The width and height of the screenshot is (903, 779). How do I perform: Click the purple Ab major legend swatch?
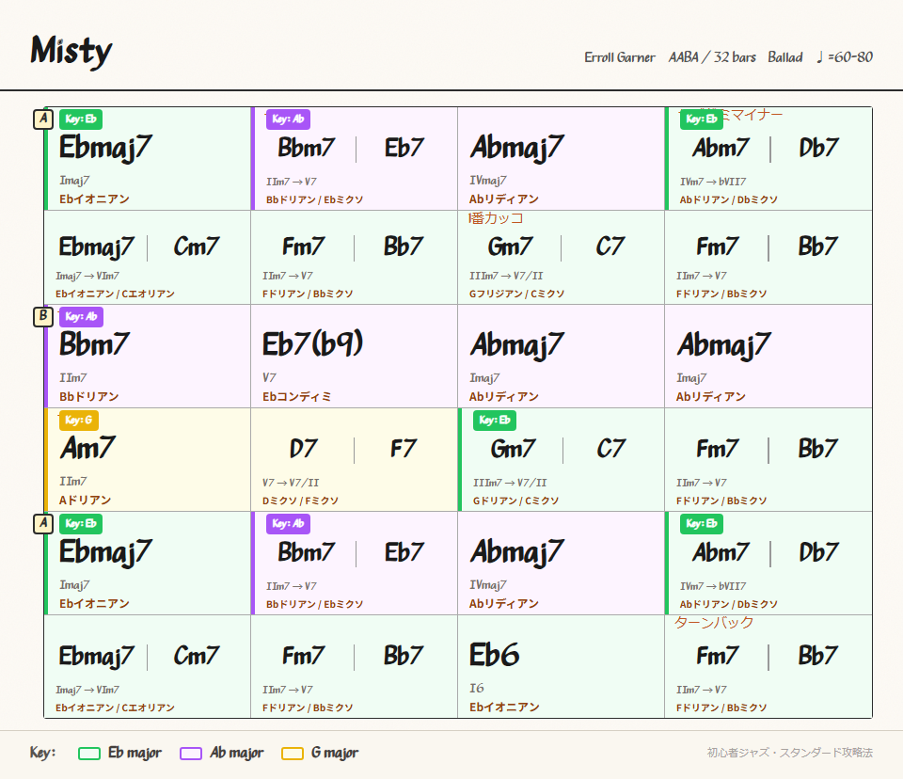pos(191,753)
